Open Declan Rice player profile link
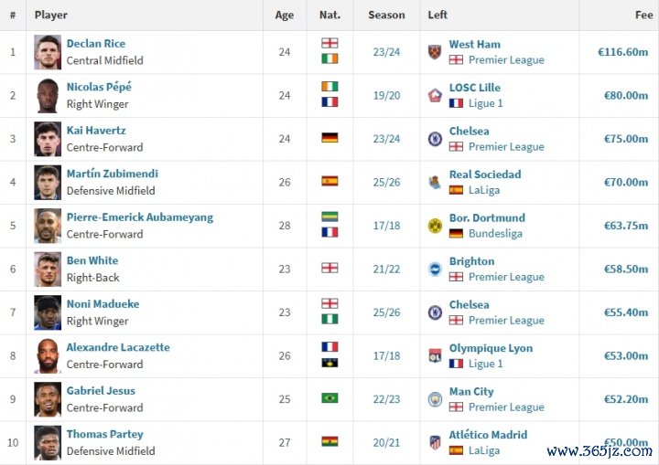659x465 pixels. [x=96, y=44]
